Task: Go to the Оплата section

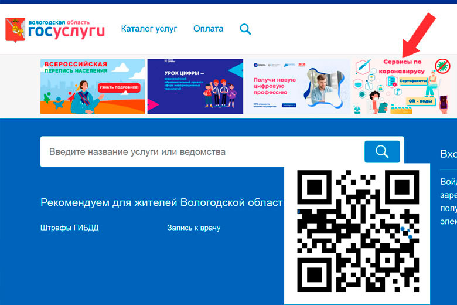Action: [209, 29]
